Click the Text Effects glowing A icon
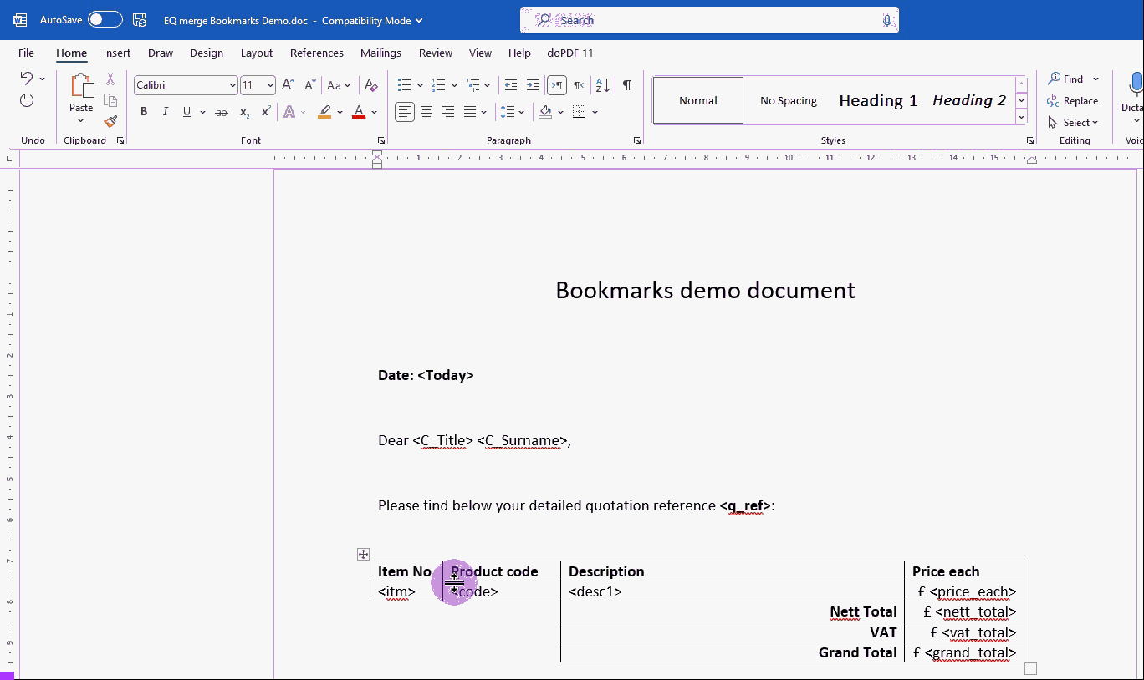The height and width of the screenshot is (680, 1144). point(289,112)
